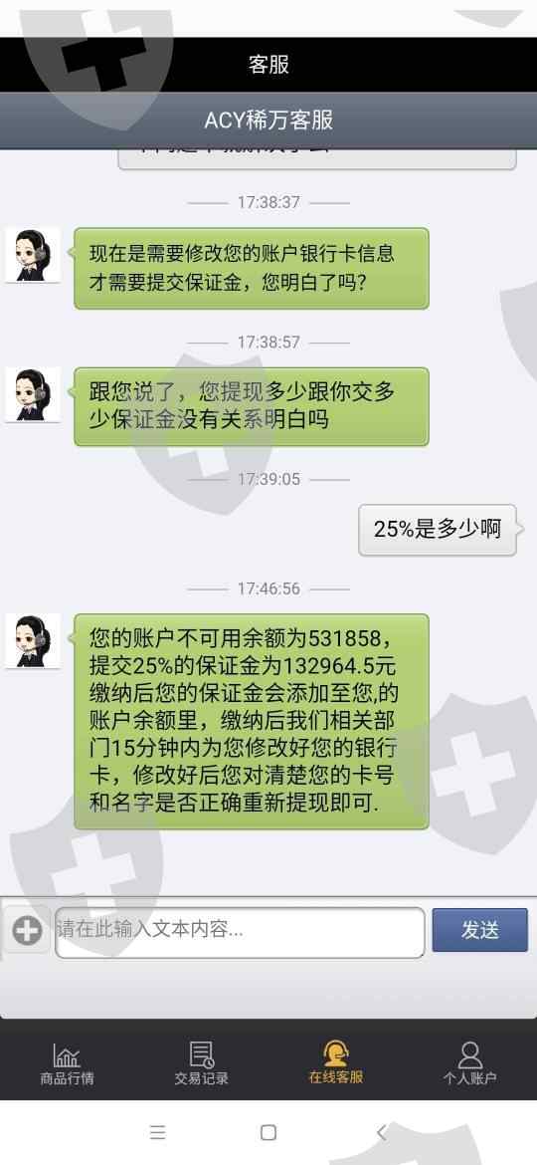The height and width of the screenshot is (1165, 537).
Task: Tap the chart icon above 商品行情
Action: click(x=67, y=1055)
